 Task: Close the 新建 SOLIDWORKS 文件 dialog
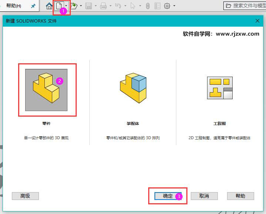pos(257,21)
